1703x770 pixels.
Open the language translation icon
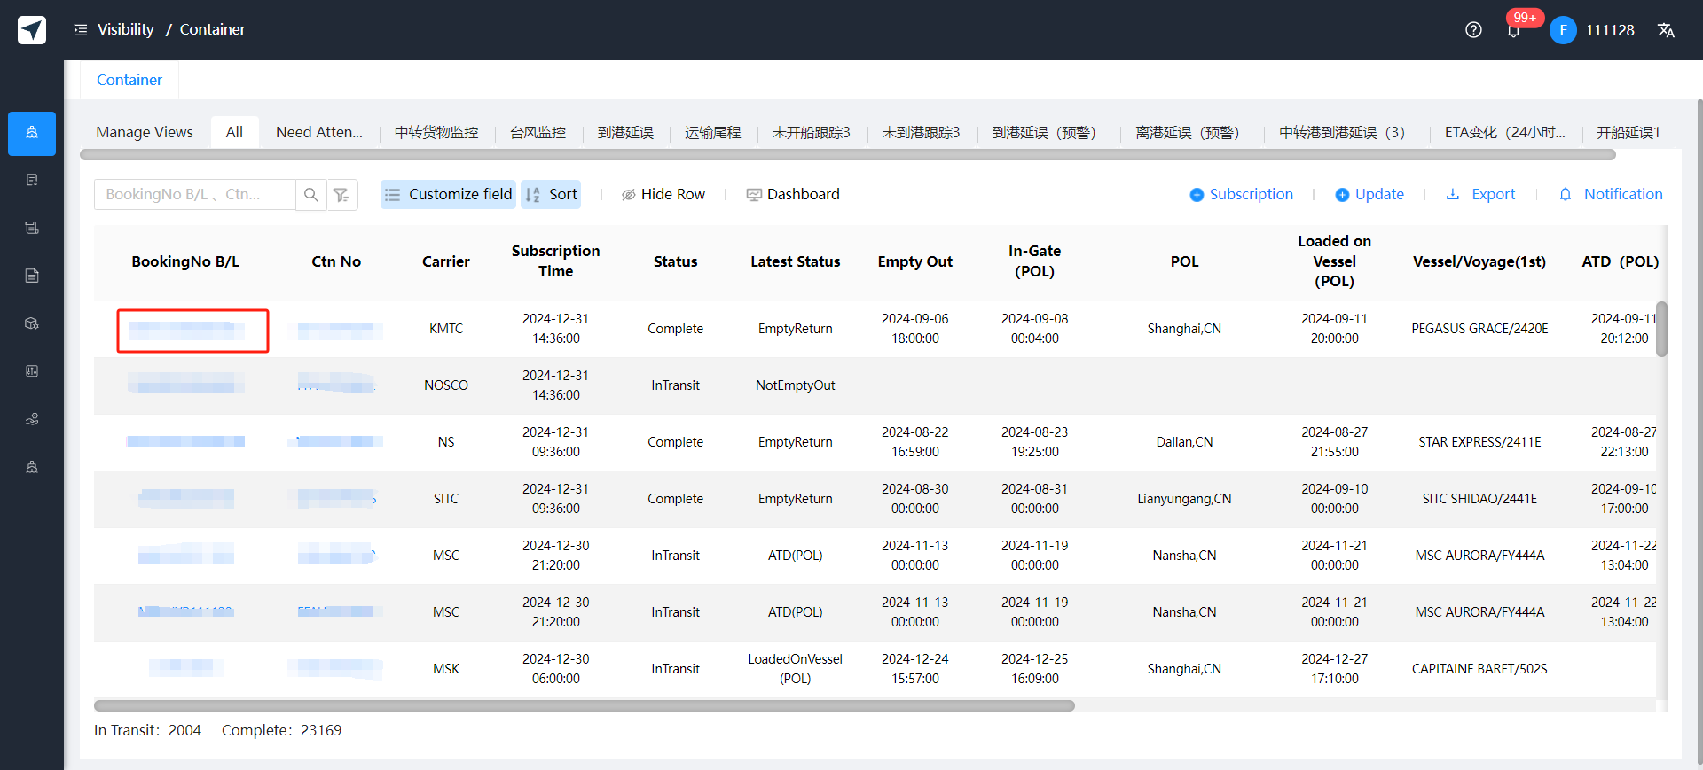1666,30
